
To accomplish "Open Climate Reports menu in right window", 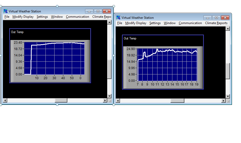I will coord(216,23).
